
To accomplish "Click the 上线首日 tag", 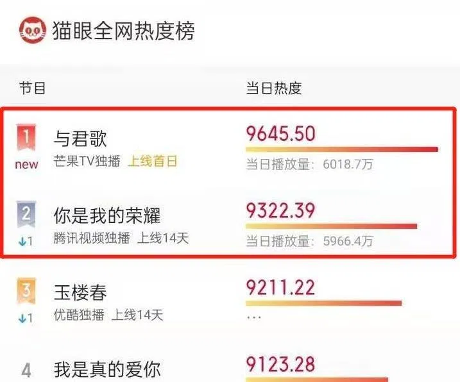I will [x=151, y=162].
